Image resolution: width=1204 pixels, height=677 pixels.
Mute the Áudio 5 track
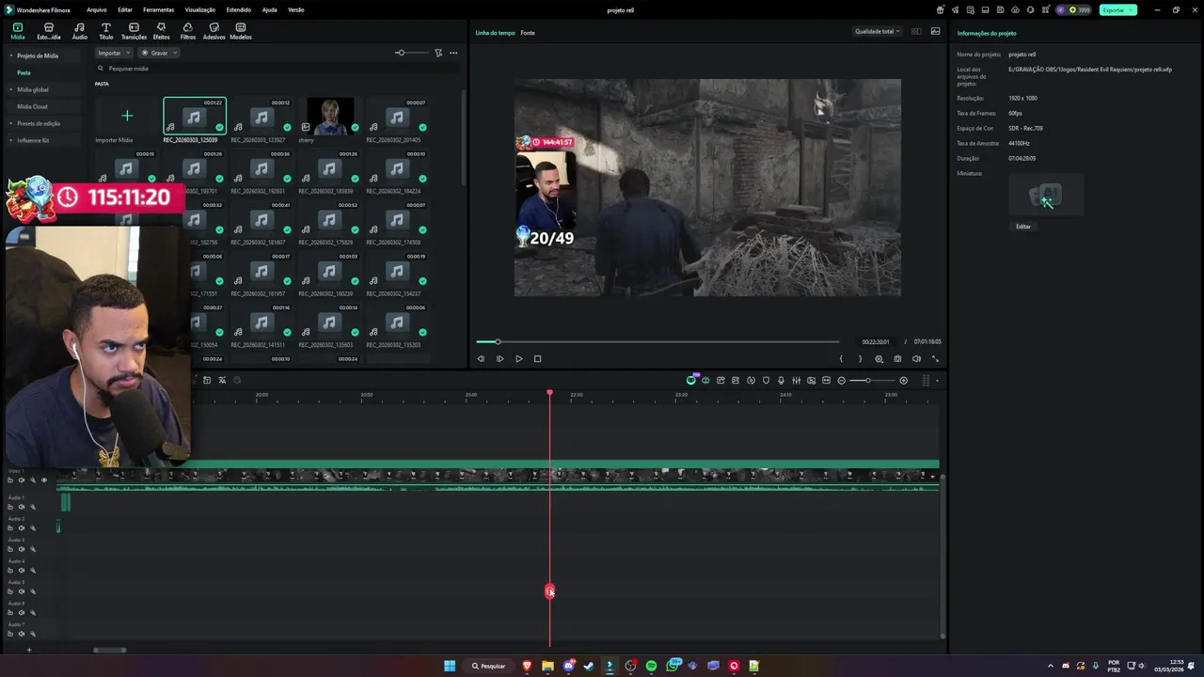click(x=22, y=591)
